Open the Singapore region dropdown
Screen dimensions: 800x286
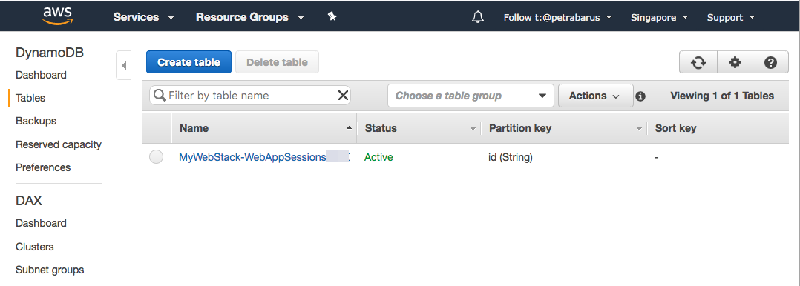660,17
